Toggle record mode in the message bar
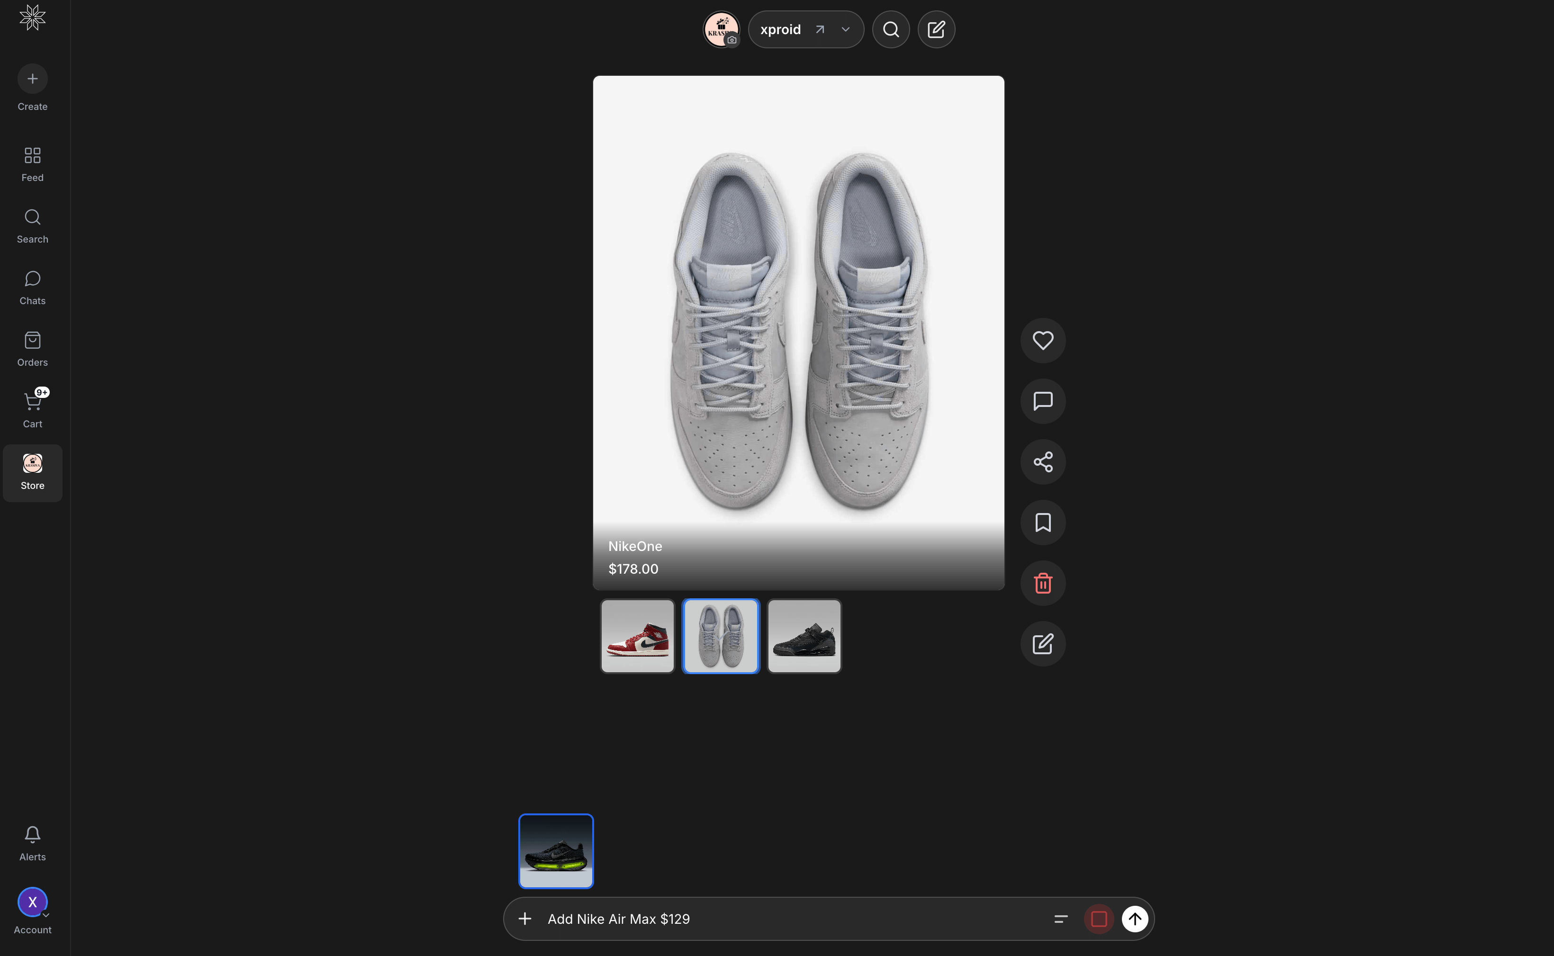This screenshot has width=1554, height=956. pos(1099,919)
